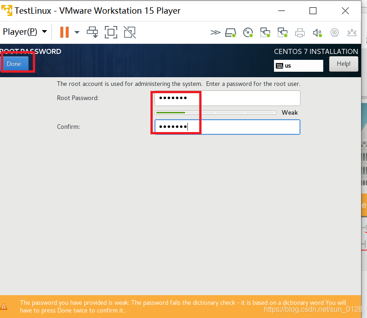The image size is (367, 318).
Task: Pause the virtual machine with the orange pause icon
Action: point(64,32)
